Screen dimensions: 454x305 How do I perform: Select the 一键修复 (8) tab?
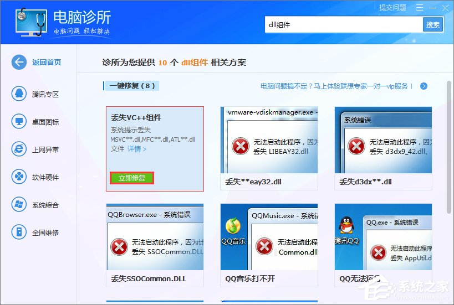pyautogui.click(x=132, y=86)
